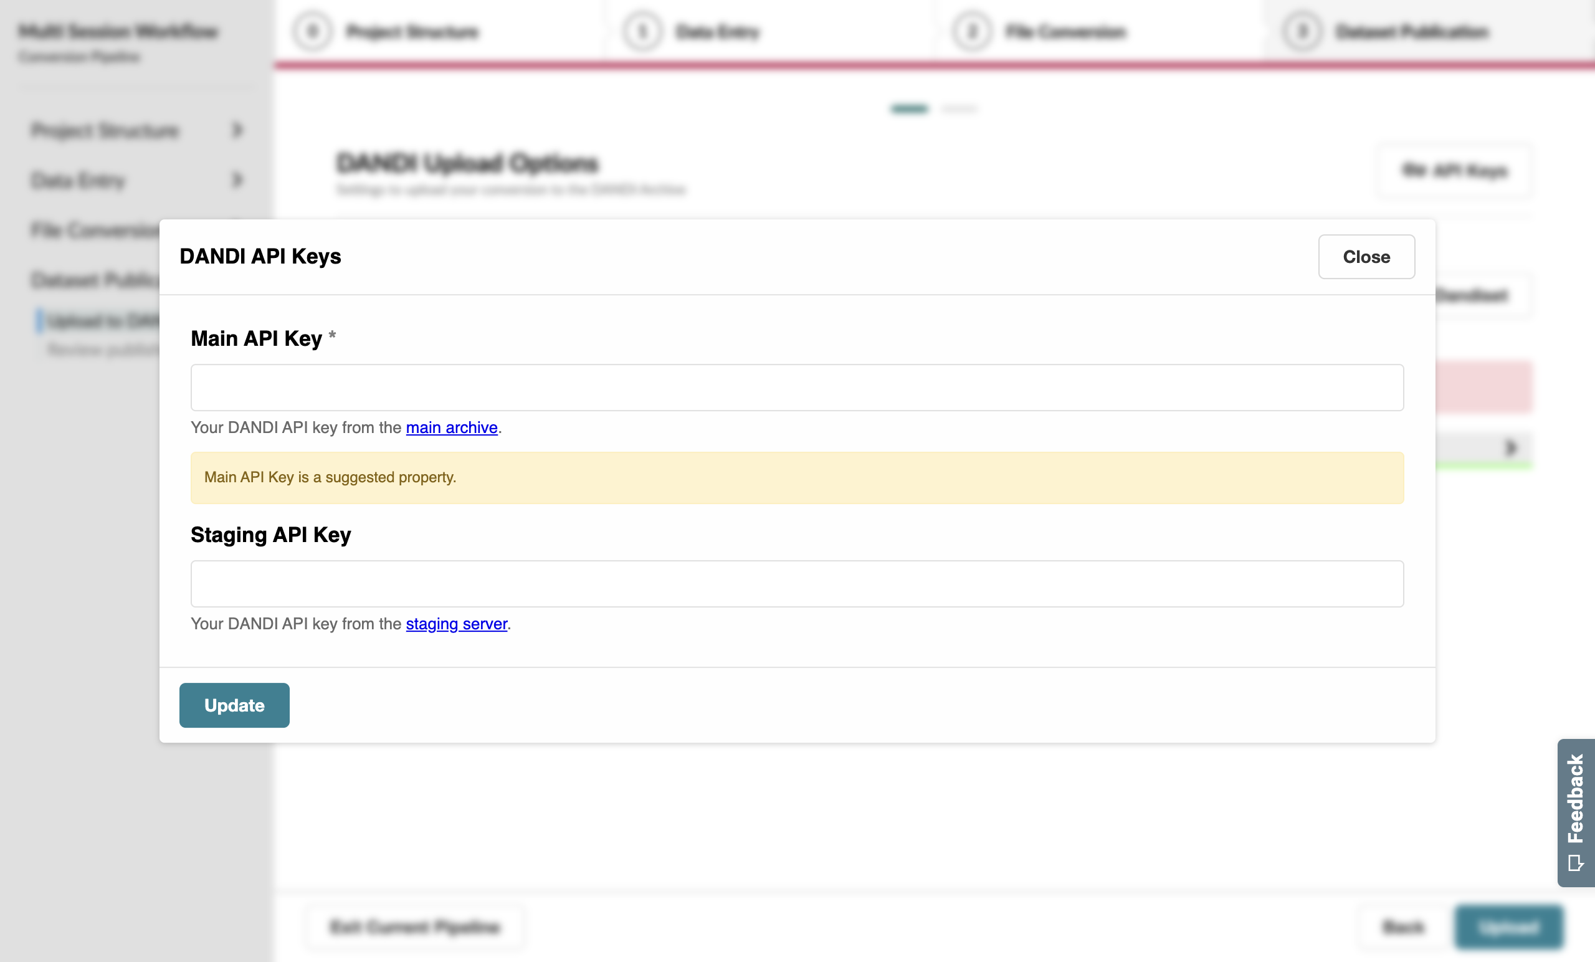Go to the Project Structure step tab
Screen dimensions: 1595x962
(x=440, y=32)
